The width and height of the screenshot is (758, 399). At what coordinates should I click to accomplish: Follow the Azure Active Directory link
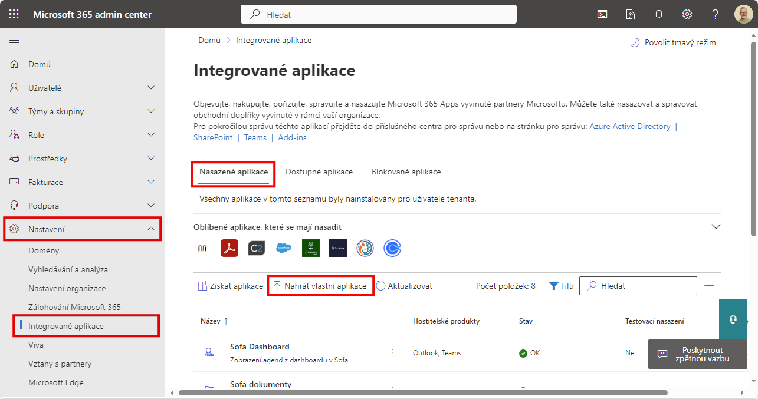click(x=630, y=126)
